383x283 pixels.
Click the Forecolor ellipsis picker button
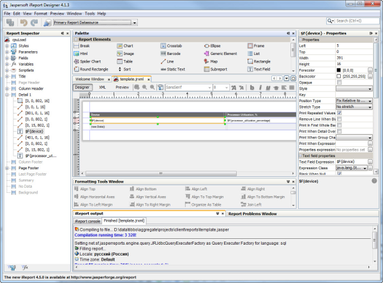point(370,70)
